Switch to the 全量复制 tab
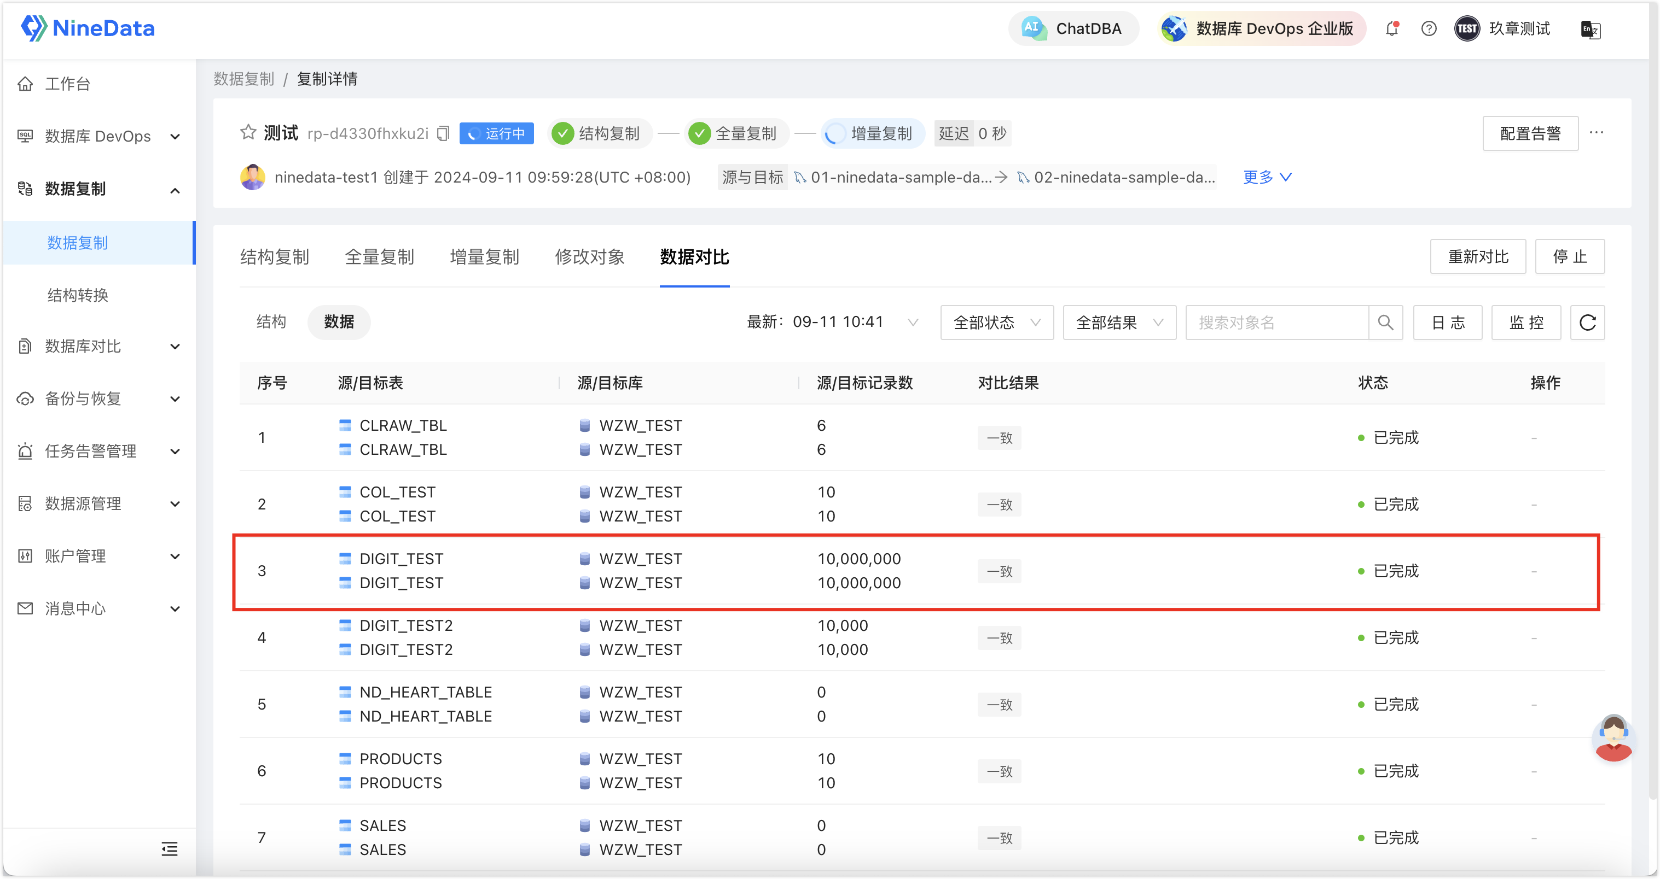Viewport: 1660px width, 879px height. (380, 257)
